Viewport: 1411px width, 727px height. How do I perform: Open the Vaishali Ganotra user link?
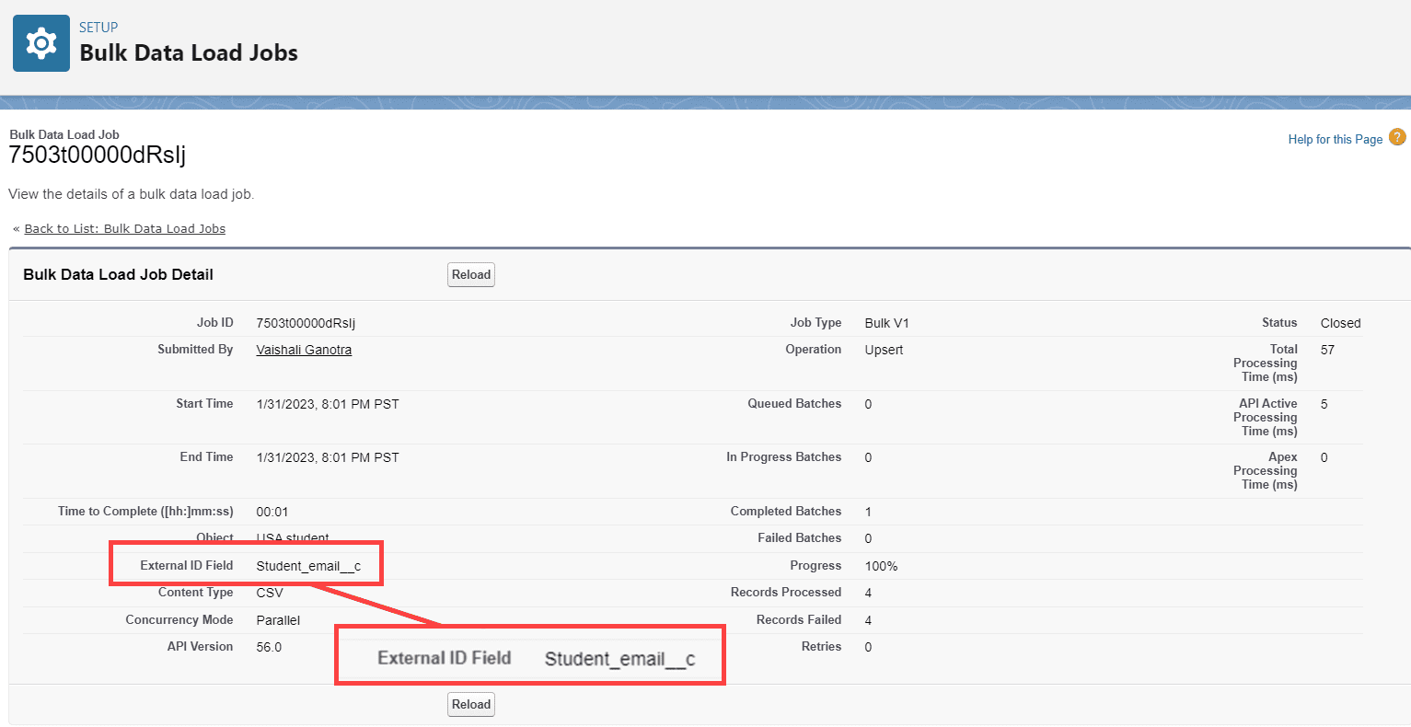[x=304, y=349]
